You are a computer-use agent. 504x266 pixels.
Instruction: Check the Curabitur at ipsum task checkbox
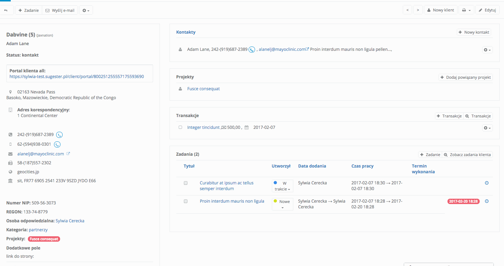(185, 183)
